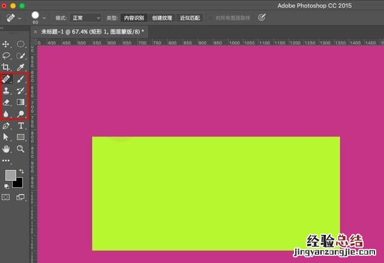This screenshot has height=263, width=384.
Task: Switch to the 未标题-1 document tab
Action: [x=92, y=32]
